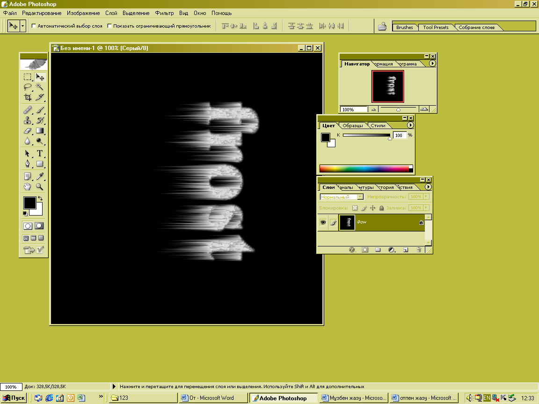Select the Healing Brush tool
Screen dimensions: 539x404
[28, 110]
